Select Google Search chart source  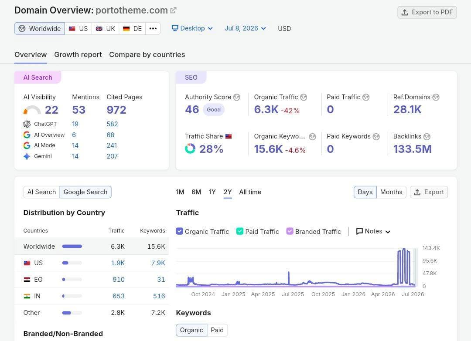point(85,192)
